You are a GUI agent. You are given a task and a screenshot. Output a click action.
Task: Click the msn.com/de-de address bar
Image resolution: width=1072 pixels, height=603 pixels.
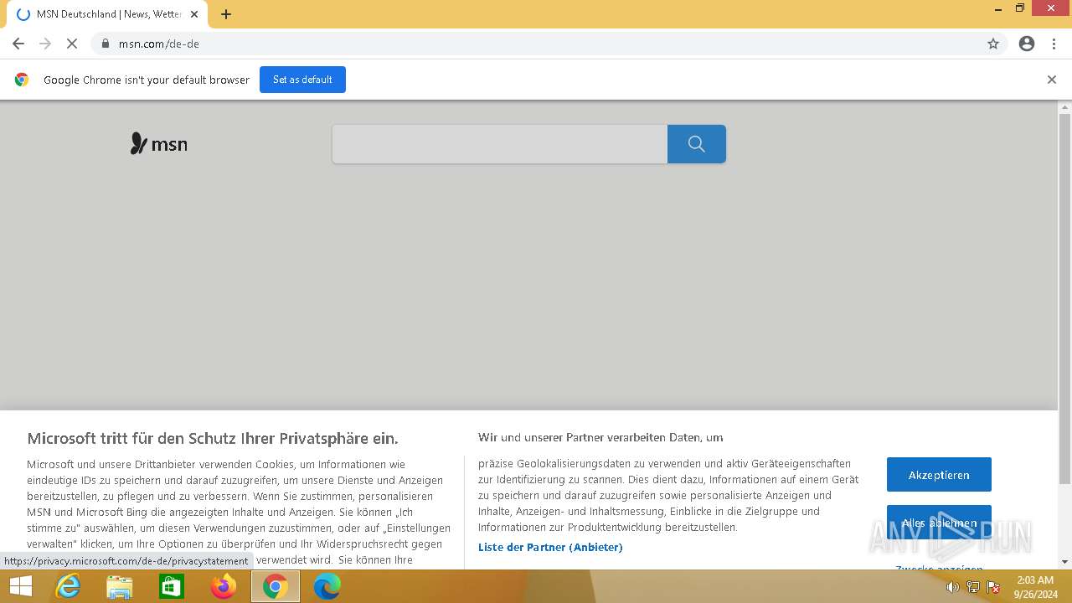point(536,44)
